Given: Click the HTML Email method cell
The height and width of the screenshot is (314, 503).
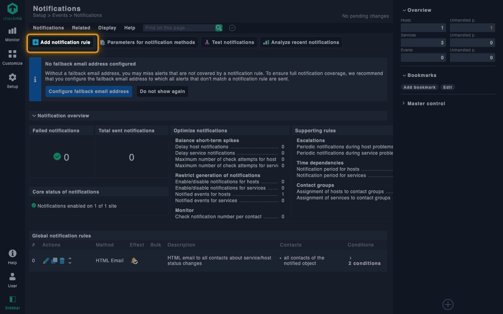Looking at the screenshot, I should [x=110, y=261].
